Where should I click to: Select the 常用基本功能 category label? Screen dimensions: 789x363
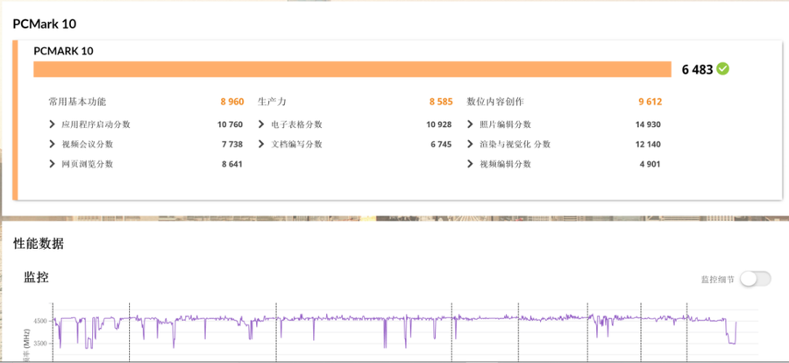[x=77, y=102]
